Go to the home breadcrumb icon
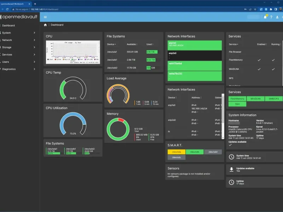This screenshot has height=212, width=283. coord(45,25)
